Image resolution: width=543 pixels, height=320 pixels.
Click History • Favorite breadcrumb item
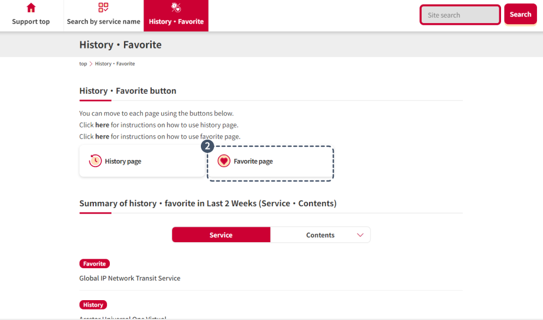(115, 64)
